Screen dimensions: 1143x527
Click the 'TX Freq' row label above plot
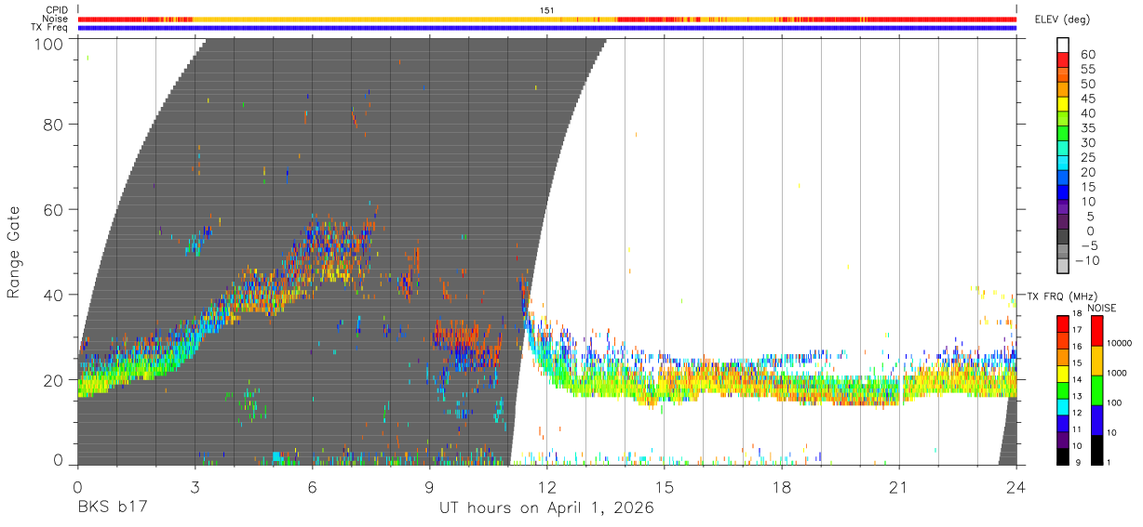(x=50, y=28)
